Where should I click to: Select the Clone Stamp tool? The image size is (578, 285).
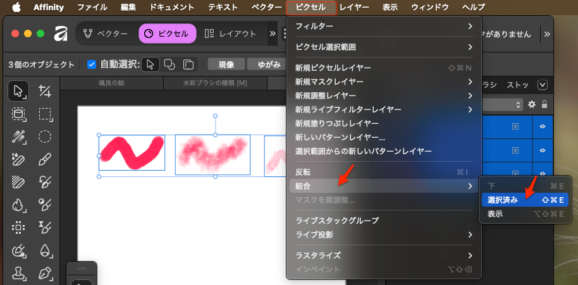[18, 273]
